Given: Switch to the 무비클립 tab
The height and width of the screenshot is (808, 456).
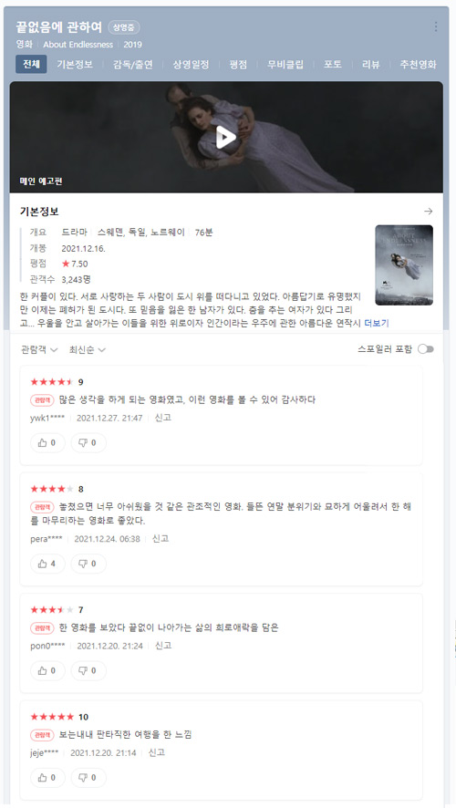Looking at the screenshot, I should [285, 65].
